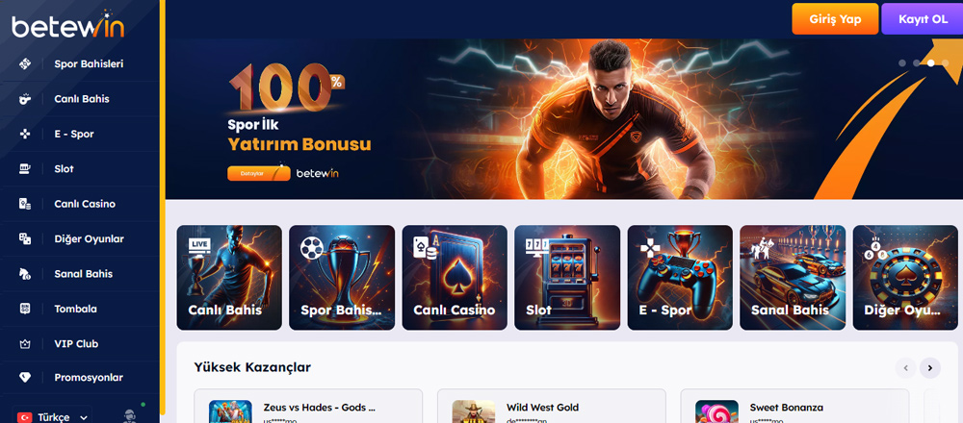Screen dimensions: 963x423
Task: Click the Slot machine sidebar icon
Action: coord(25,168)
